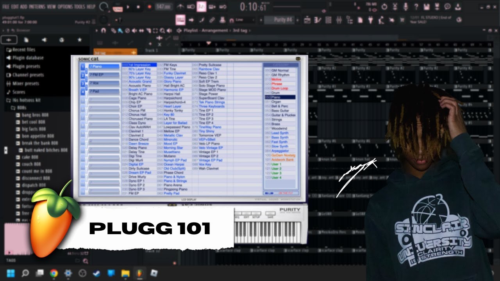Expand Plugin database in browser

click(25, 58)
